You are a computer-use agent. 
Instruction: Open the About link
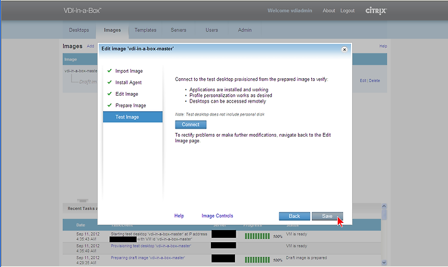(x=329, y=11)
